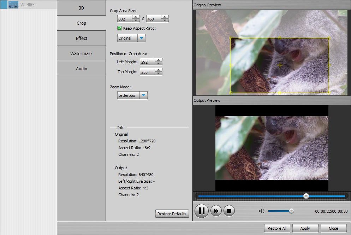Apply the crop settings
This screenshot has height=235, width=351.
coord(305,228)
